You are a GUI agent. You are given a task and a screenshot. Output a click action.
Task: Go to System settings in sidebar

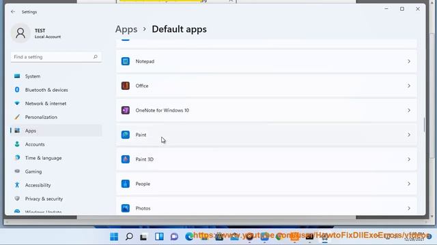click(56, 76)
